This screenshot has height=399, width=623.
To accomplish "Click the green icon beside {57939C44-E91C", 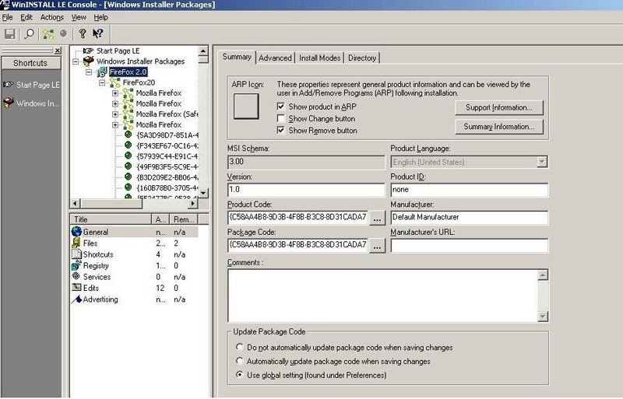I will [x=128, y=156].
